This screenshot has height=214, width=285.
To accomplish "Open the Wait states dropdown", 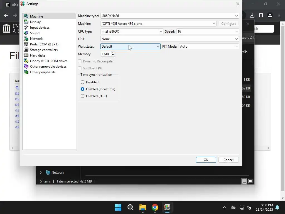I will coord(131,47).
